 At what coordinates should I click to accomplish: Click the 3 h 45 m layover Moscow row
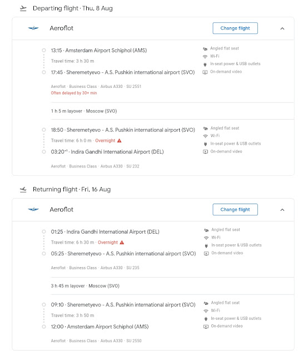(172, 286)
